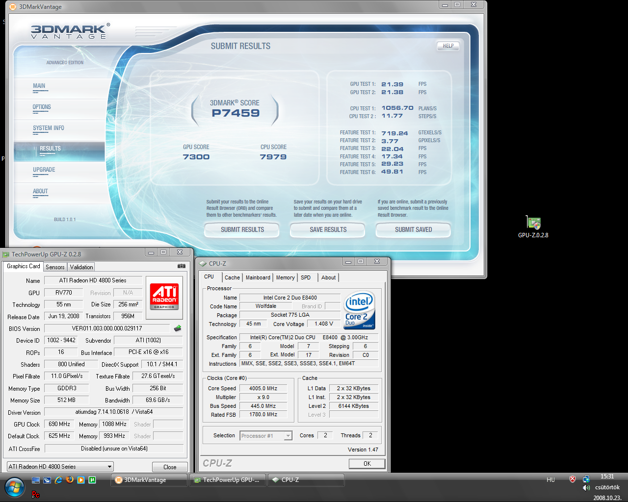
Task: Open the Windows Start orb
Action: pos(14,487)
